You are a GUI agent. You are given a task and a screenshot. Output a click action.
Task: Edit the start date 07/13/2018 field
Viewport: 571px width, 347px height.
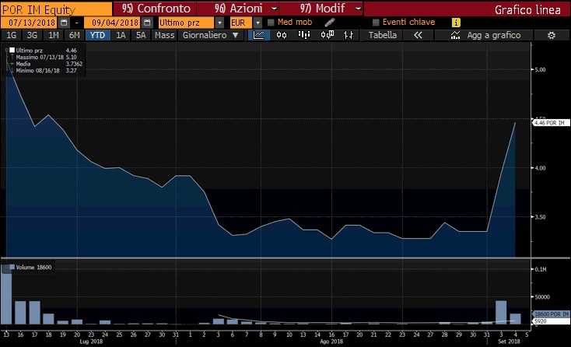29,23
